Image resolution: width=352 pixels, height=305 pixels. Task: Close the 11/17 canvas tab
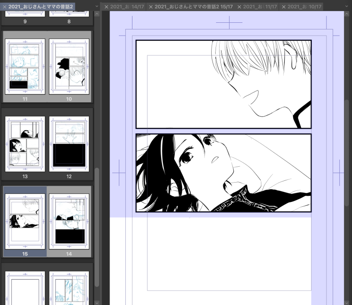pyautogui.click(x=239, y=7)
